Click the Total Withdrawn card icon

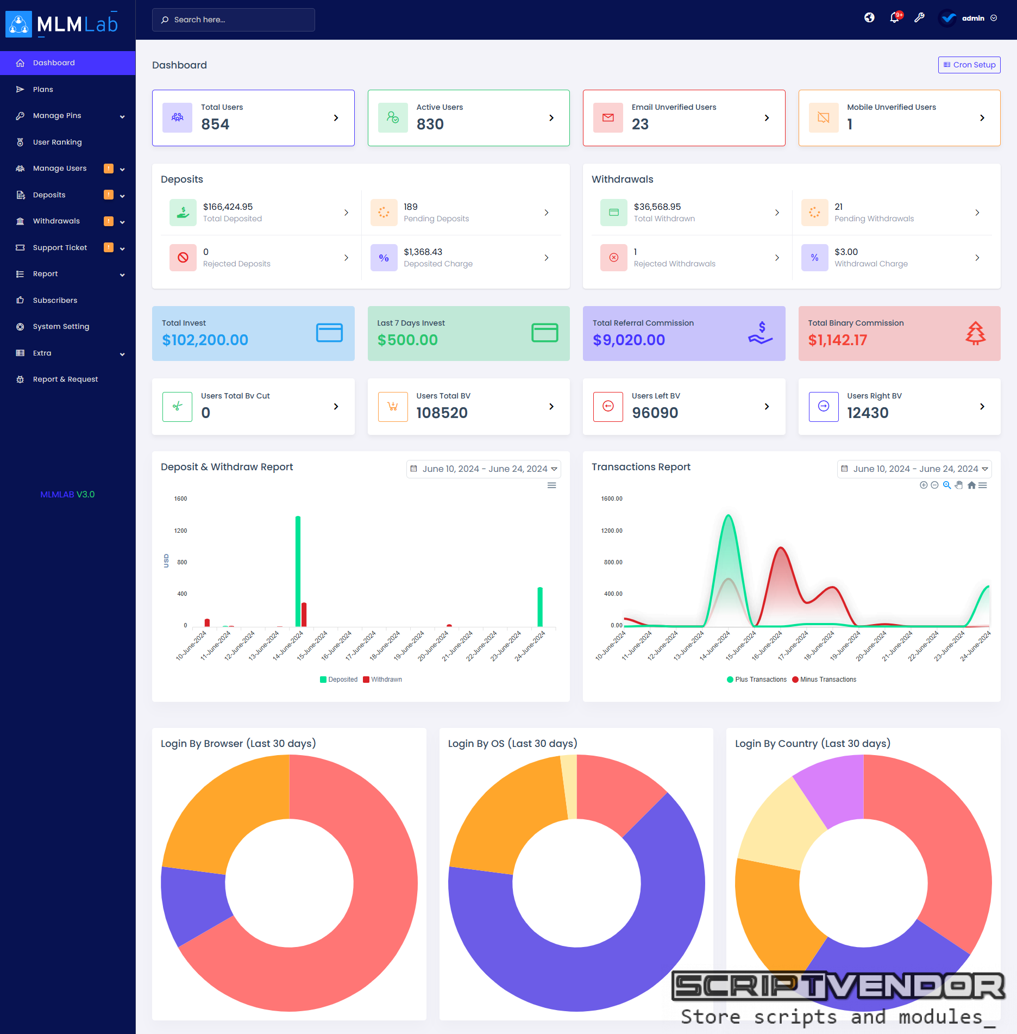click(x=614, y=213)
